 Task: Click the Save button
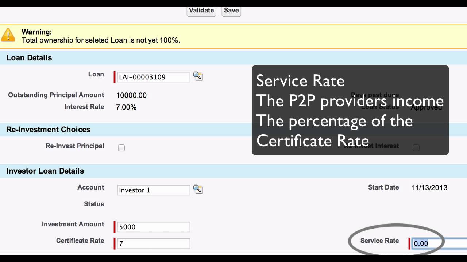(231, 11)
